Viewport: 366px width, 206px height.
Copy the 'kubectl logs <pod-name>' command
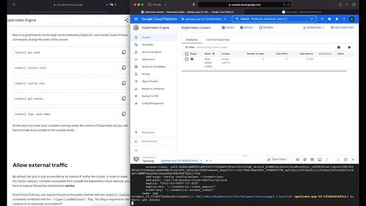pyautogui.click(x=124, y=114)
